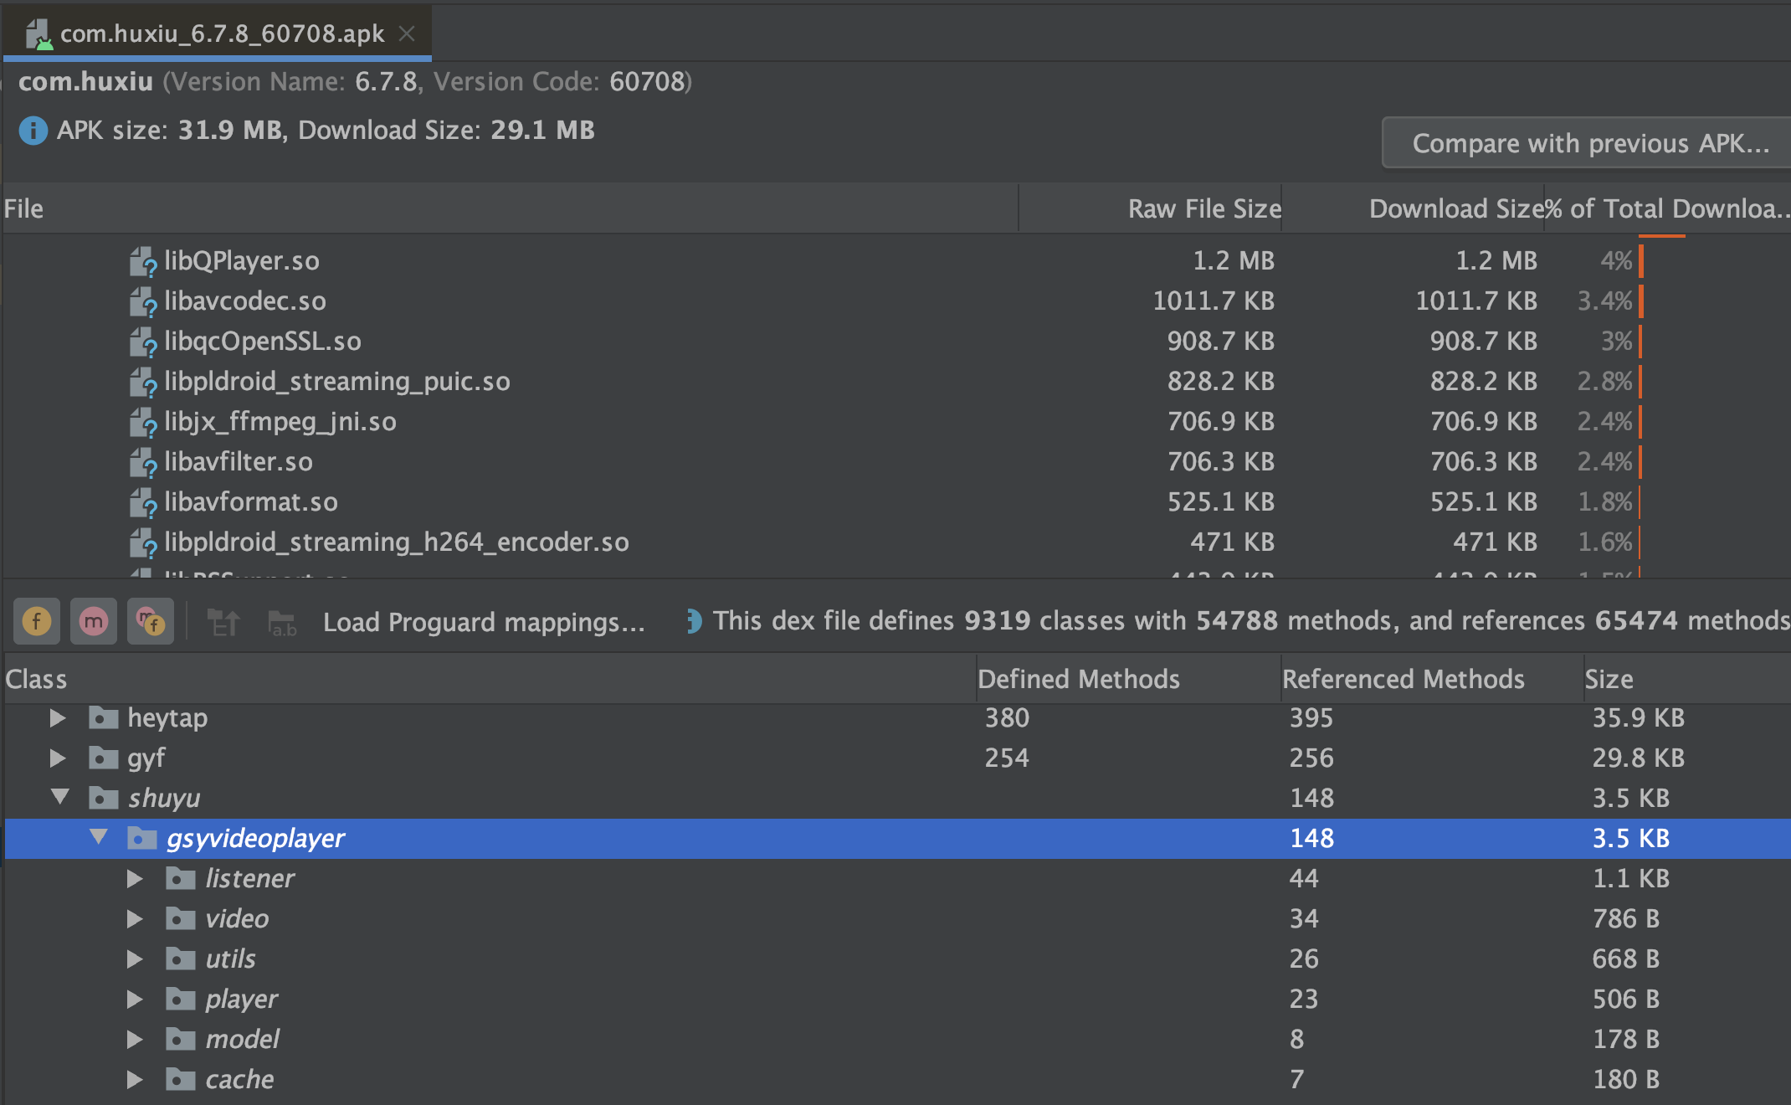
Task: Select the libjx_ffmpeg_jni.so file name
Action: pyautogui.click(x=280, y=422)
